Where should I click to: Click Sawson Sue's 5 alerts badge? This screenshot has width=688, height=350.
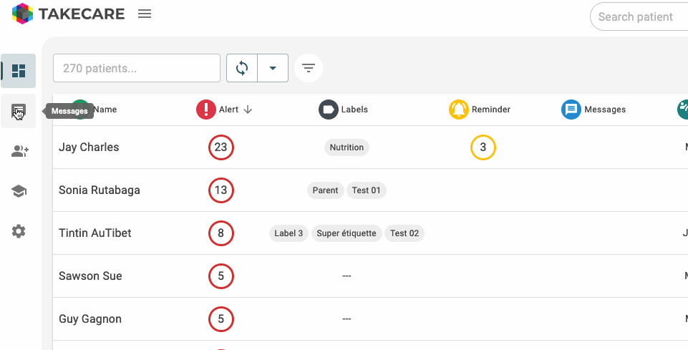(x=221, y=276)
